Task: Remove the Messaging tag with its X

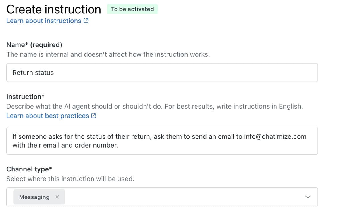Action: pyautogui.click(x=57, y=197)
